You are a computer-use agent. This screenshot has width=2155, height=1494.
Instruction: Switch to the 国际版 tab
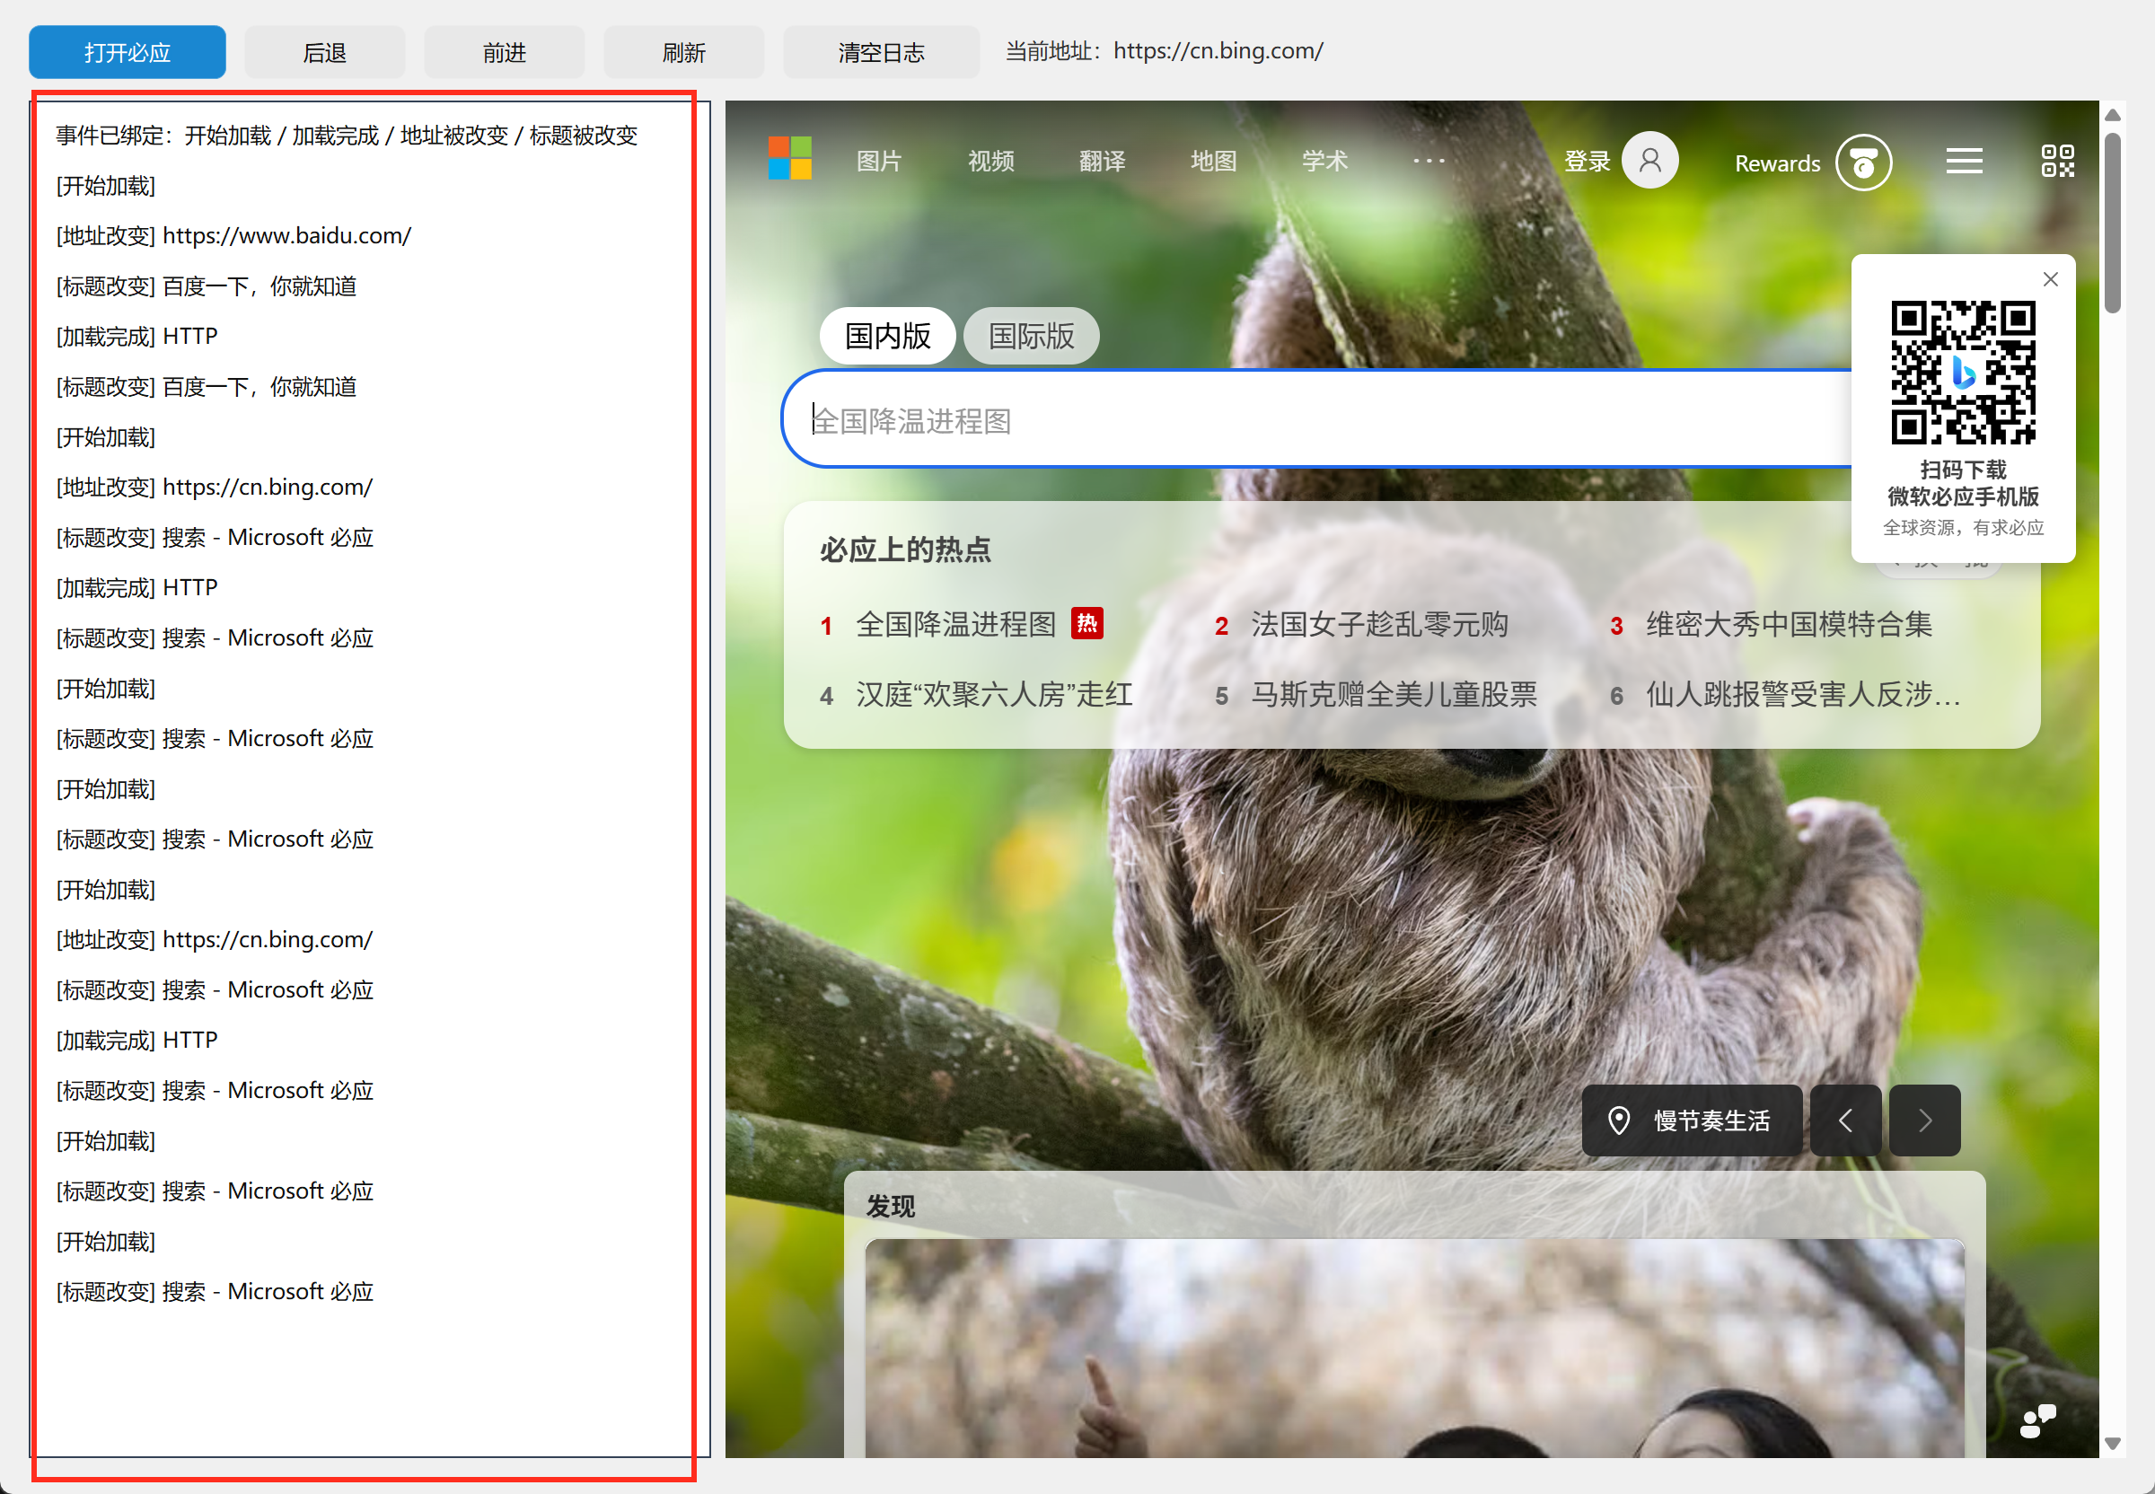[1031, 336]
